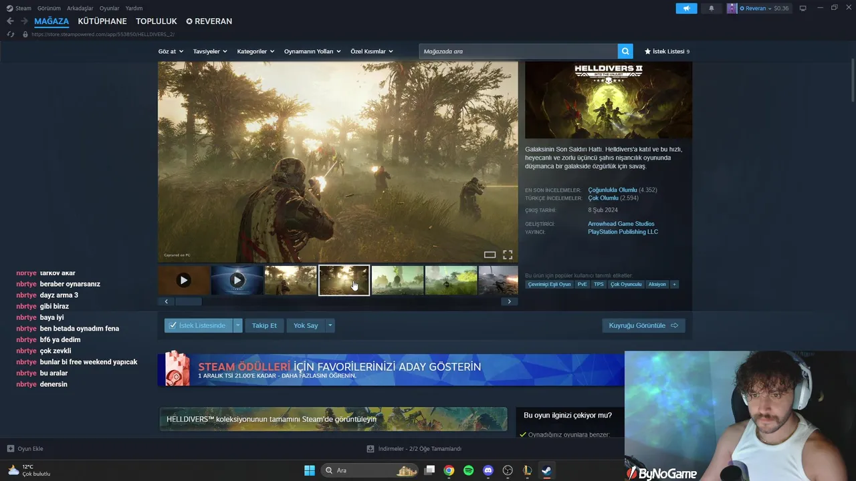Image resolution: width=856 pixels, height=481 pixels.
Task: Open Spotify from the taskbar
Action: 469,470
